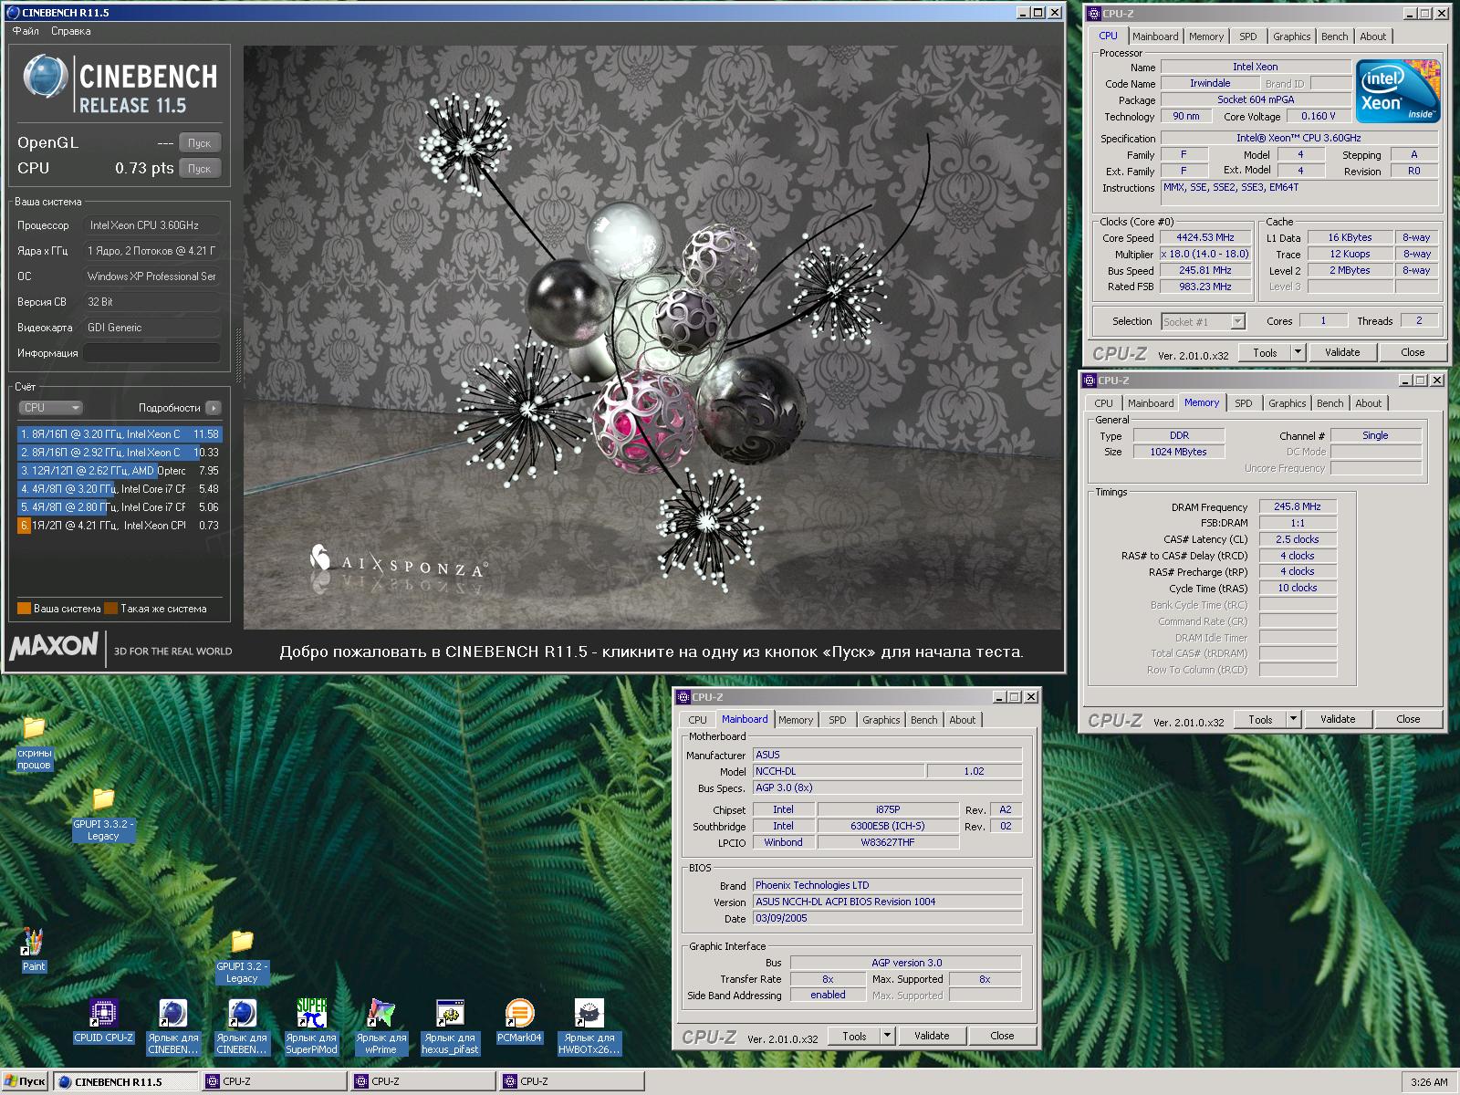Launch the Paint desktop shortcut
This screenshot has height=1095, width=1460.
[34, 950]
